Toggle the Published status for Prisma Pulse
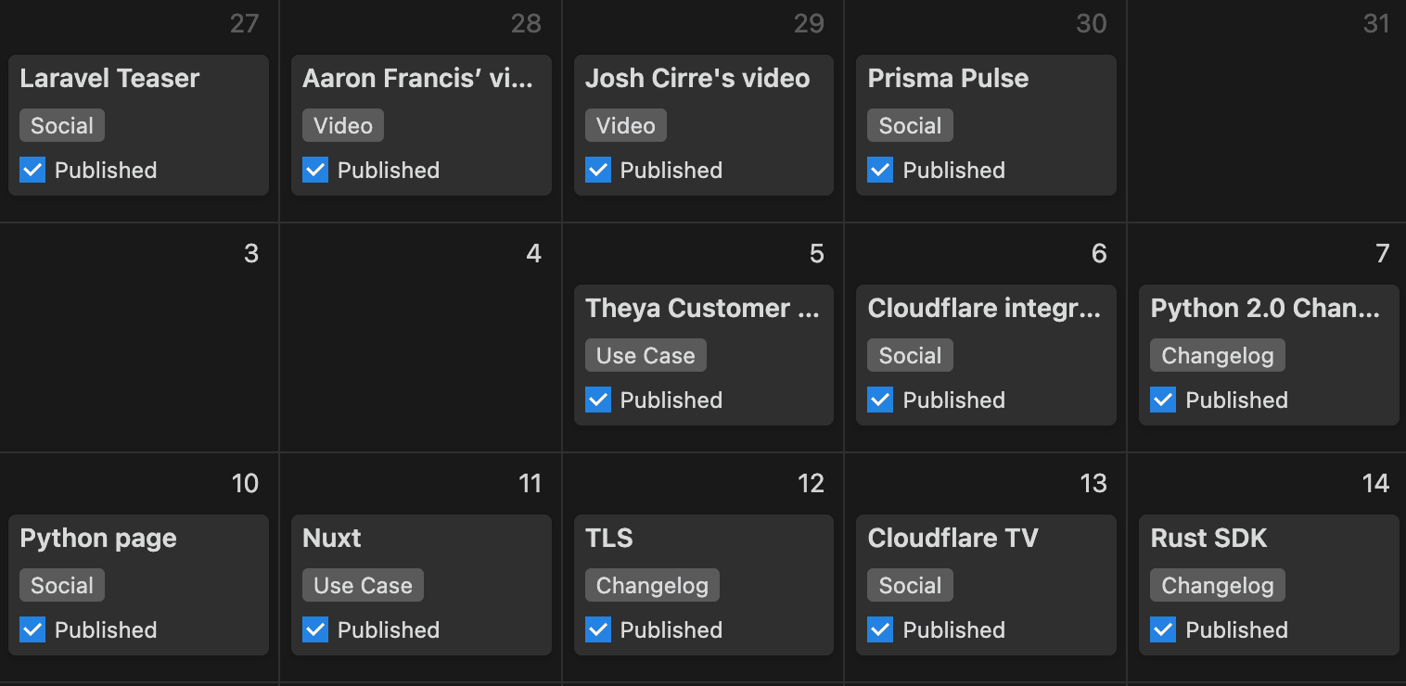1406x686 pixels. tap(879, 170)
